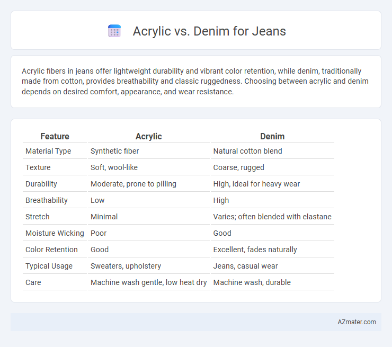Viewport: 392px width, 347px height.
Task: Click the "Low" breathability cell
Action: click(x=97, y=200)
